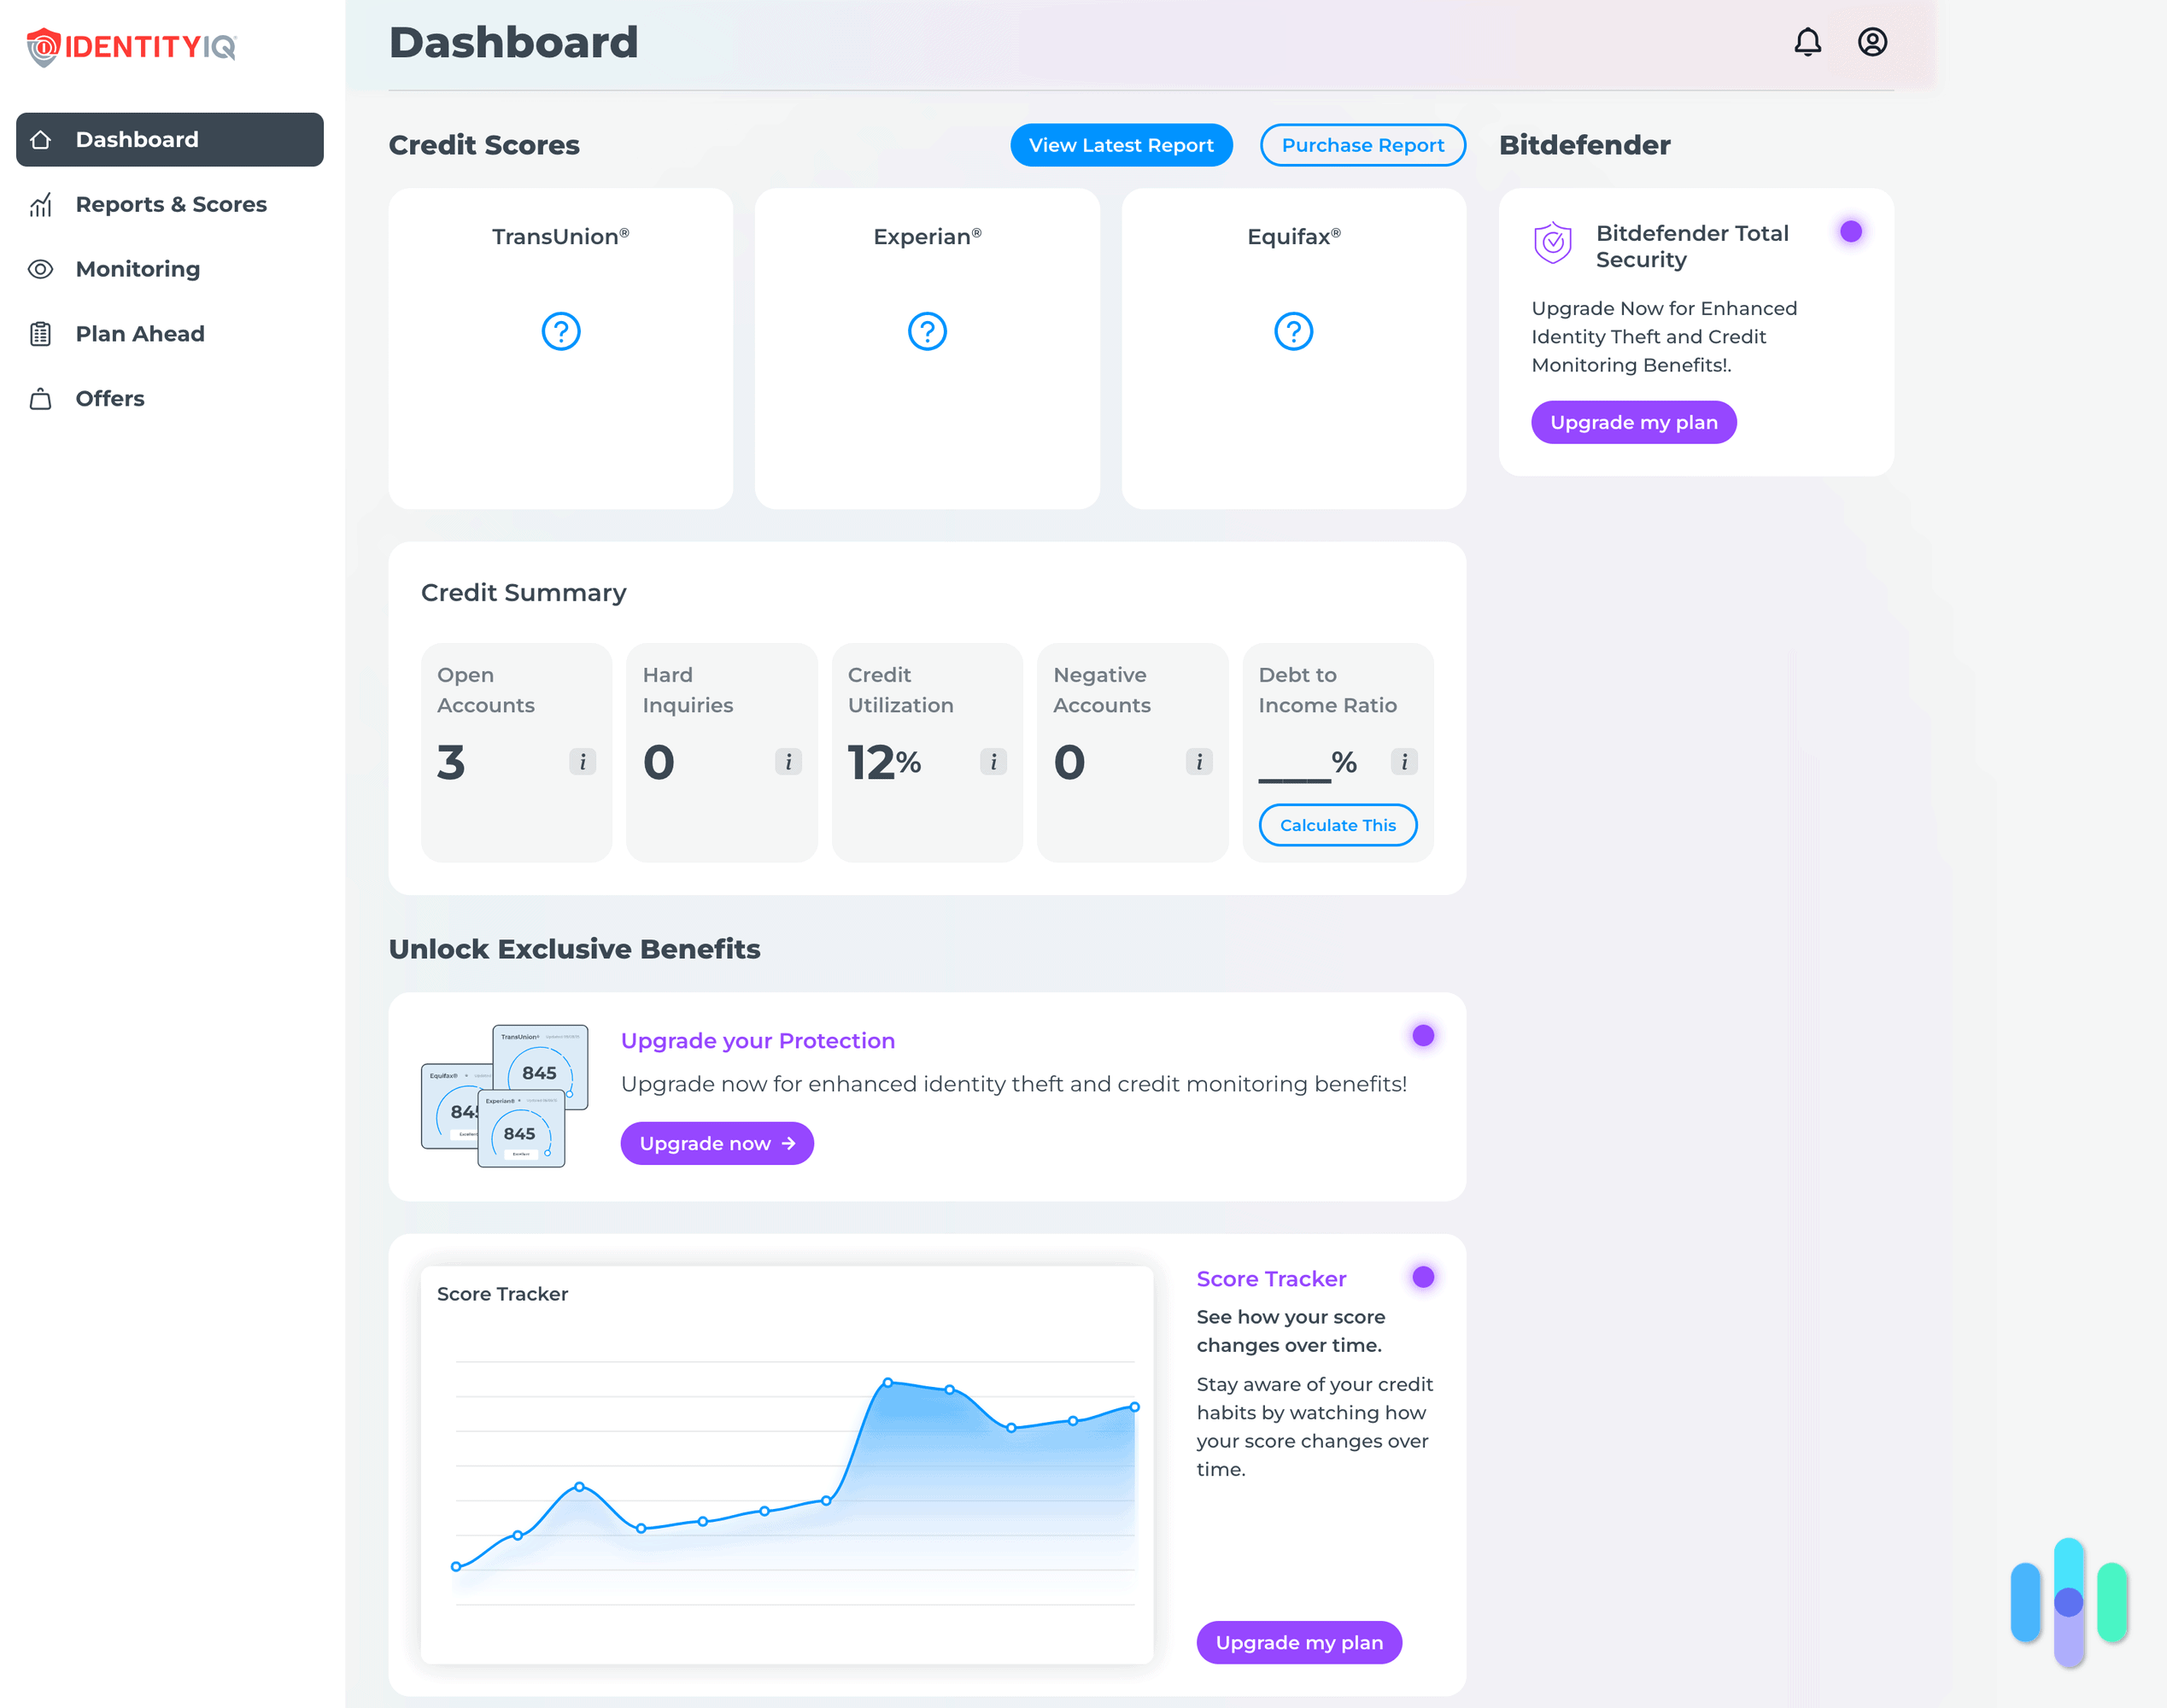Click View Latest Report button
Viewport: 2167px width, 1708px height.
(x=1121, y=144)
